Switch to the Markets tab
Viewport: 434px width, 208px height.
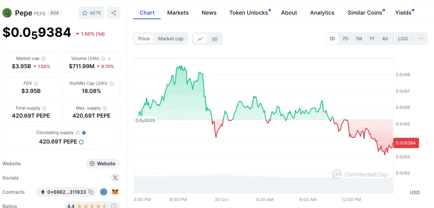click(x=178, y=13)
